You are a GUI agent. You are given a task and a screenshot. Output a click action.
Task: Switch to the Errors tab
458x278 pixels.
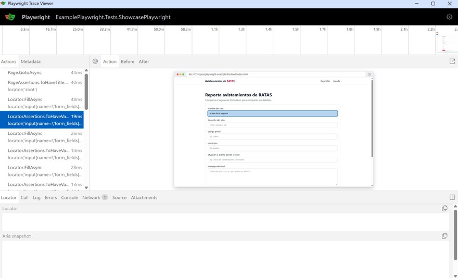50,198
